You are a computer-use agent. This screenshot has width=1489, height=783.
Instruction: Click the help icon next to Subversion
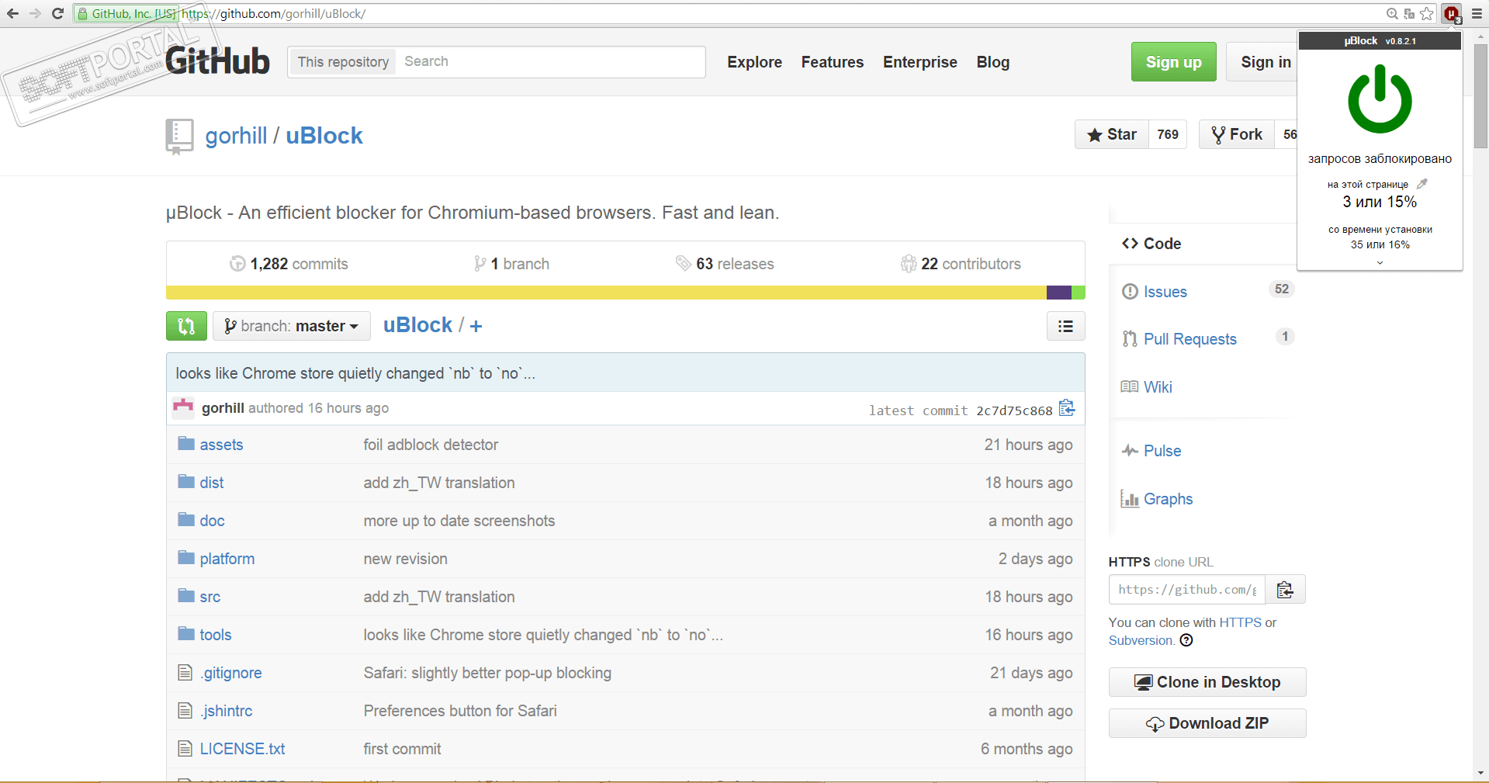(1186, 640)
